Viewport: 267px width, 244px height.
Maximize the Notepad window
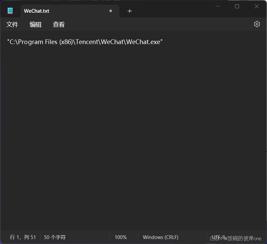(237, 6)
